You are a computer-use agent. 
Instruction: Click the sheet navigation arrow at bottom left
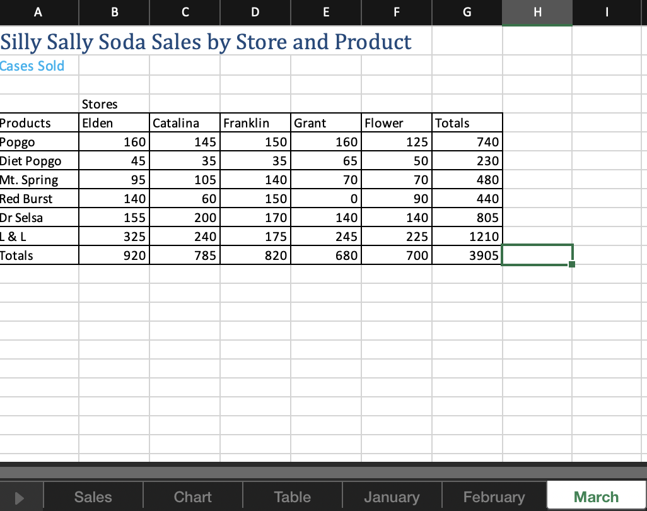click(21, 496)
